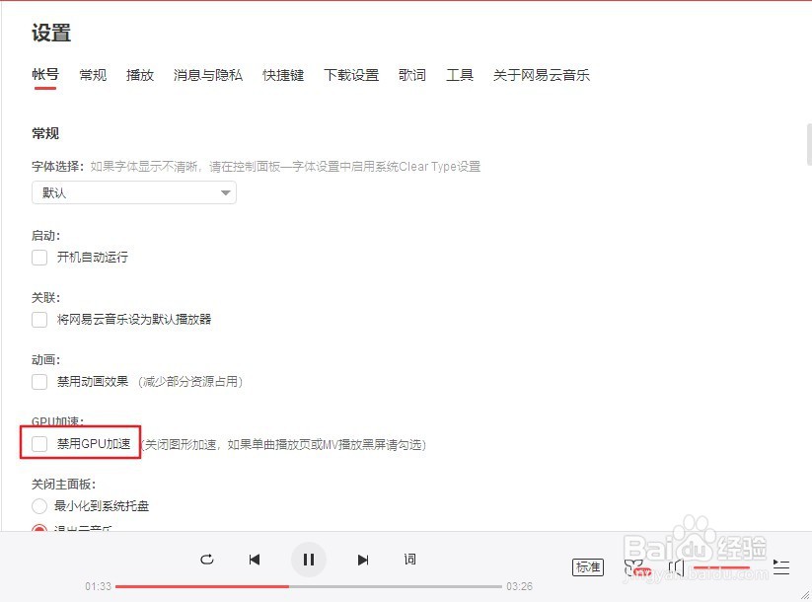Click the 关闭主面板 label
This screenshot has height=602, width=812.
click(x=64, y=485)
